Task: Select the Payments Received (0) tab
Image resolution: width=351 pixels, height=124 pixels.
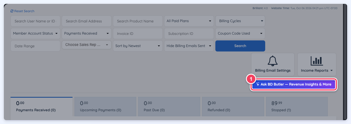Action: click(42, 106)
